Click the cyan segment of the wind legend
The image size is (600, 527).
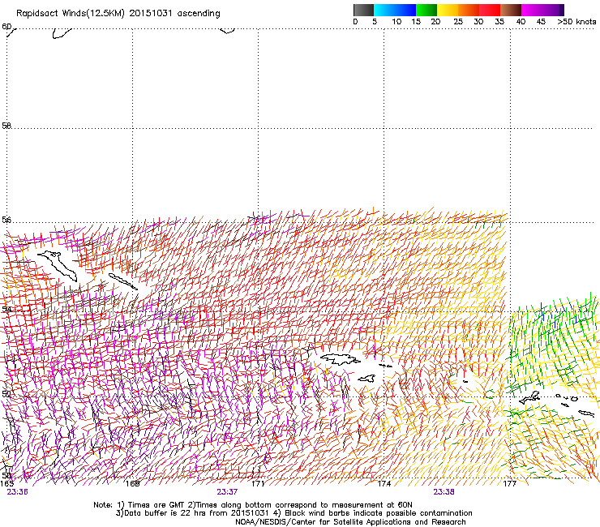[x=384, y=10]
